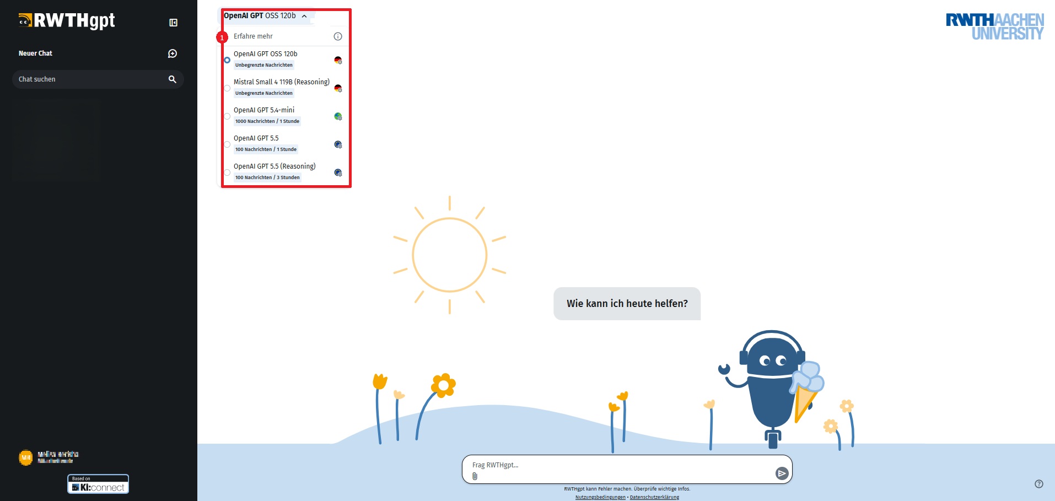
Task: Open the Based on KI:connect badge
Action: point(98,484)
